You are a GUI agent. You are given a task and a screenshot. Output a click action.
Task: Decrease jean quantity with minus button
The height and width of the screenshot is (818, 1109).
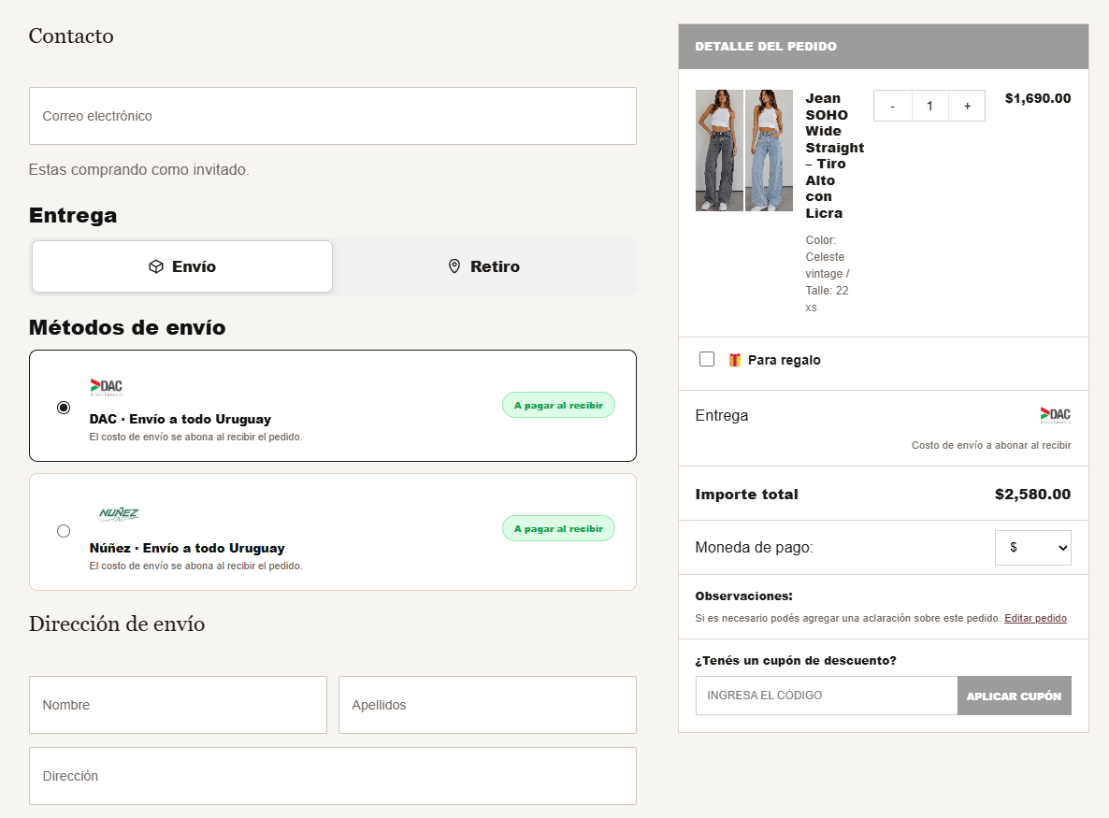(893, 106)
